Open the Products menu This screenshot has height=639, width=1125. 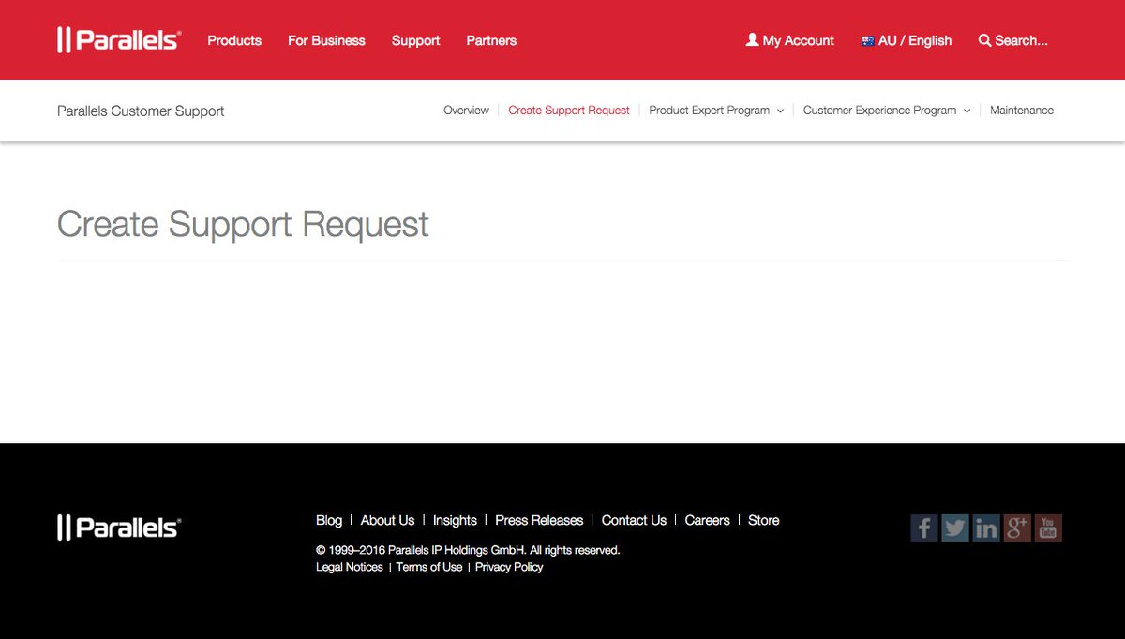pyautogui.click(x=234, y=40)
